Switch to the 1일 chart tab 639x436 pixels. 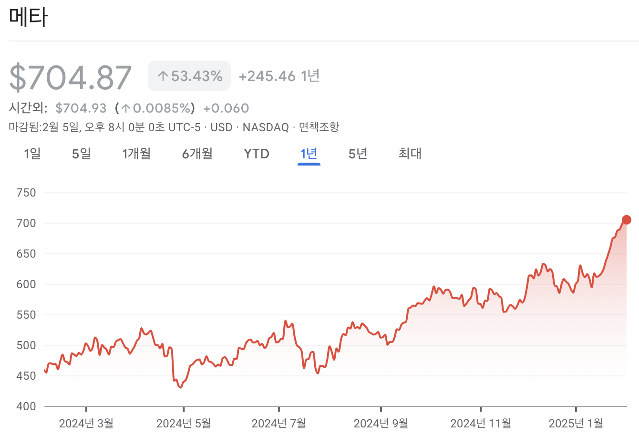(32, 154)
